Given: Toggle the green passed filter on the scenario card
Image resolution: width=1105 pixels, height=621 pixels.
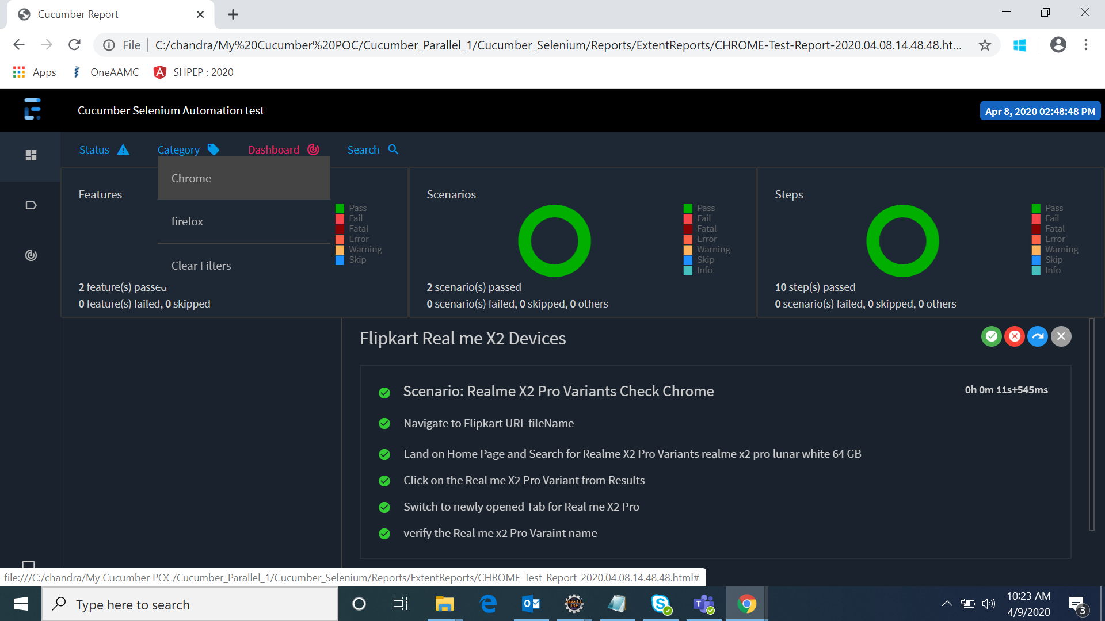Looking at the screenshot, I should pyautogui.click(x=990, y=336).
